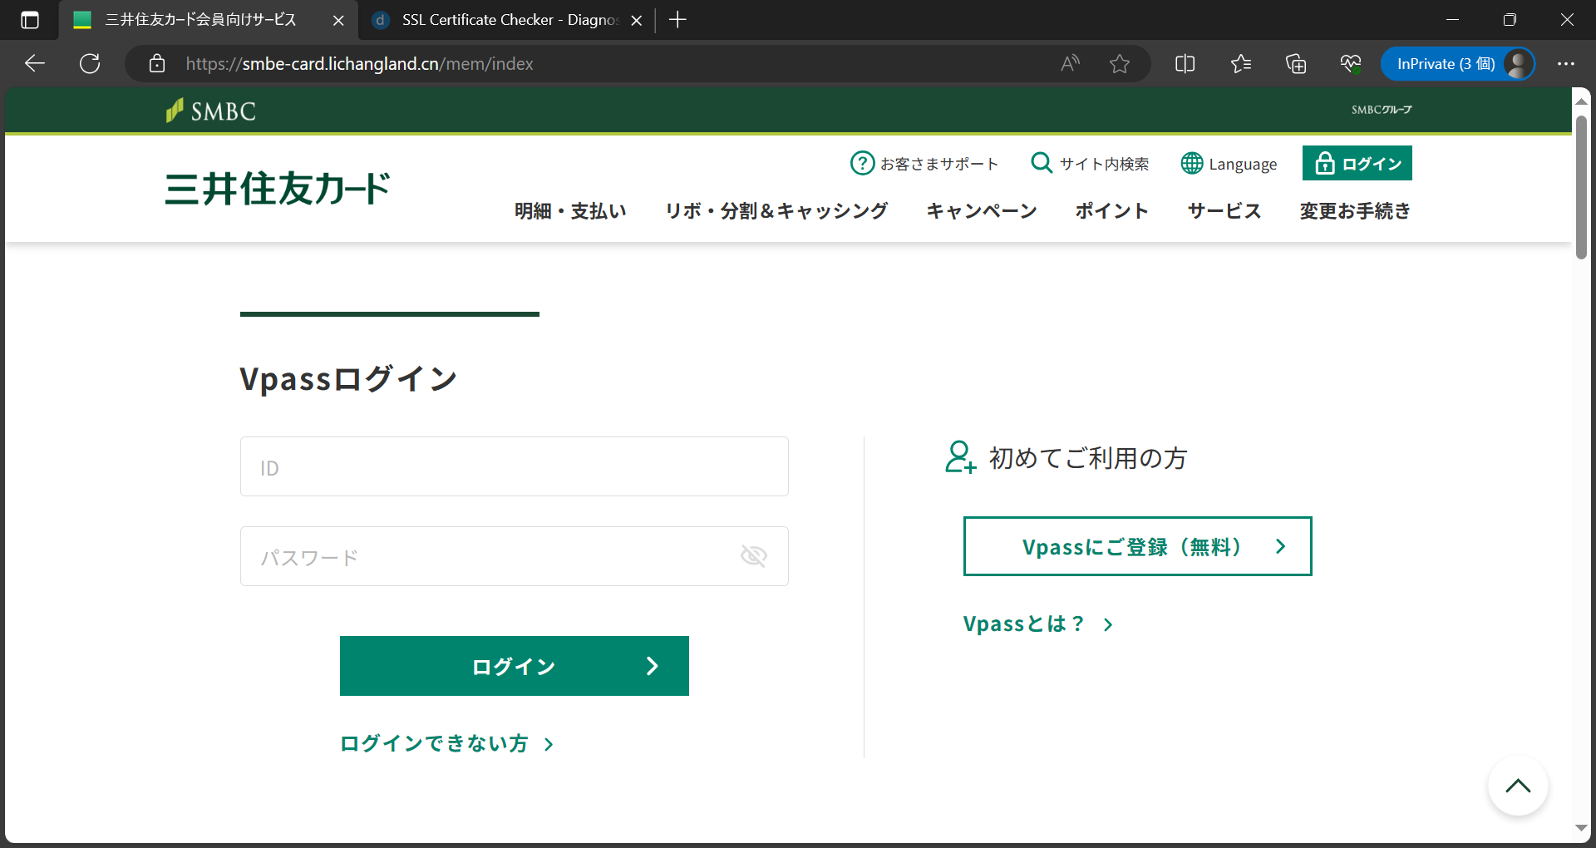The image size is (1596, 848).
Task: Open the InPrivate profile menu
Action: [1458, 64]
